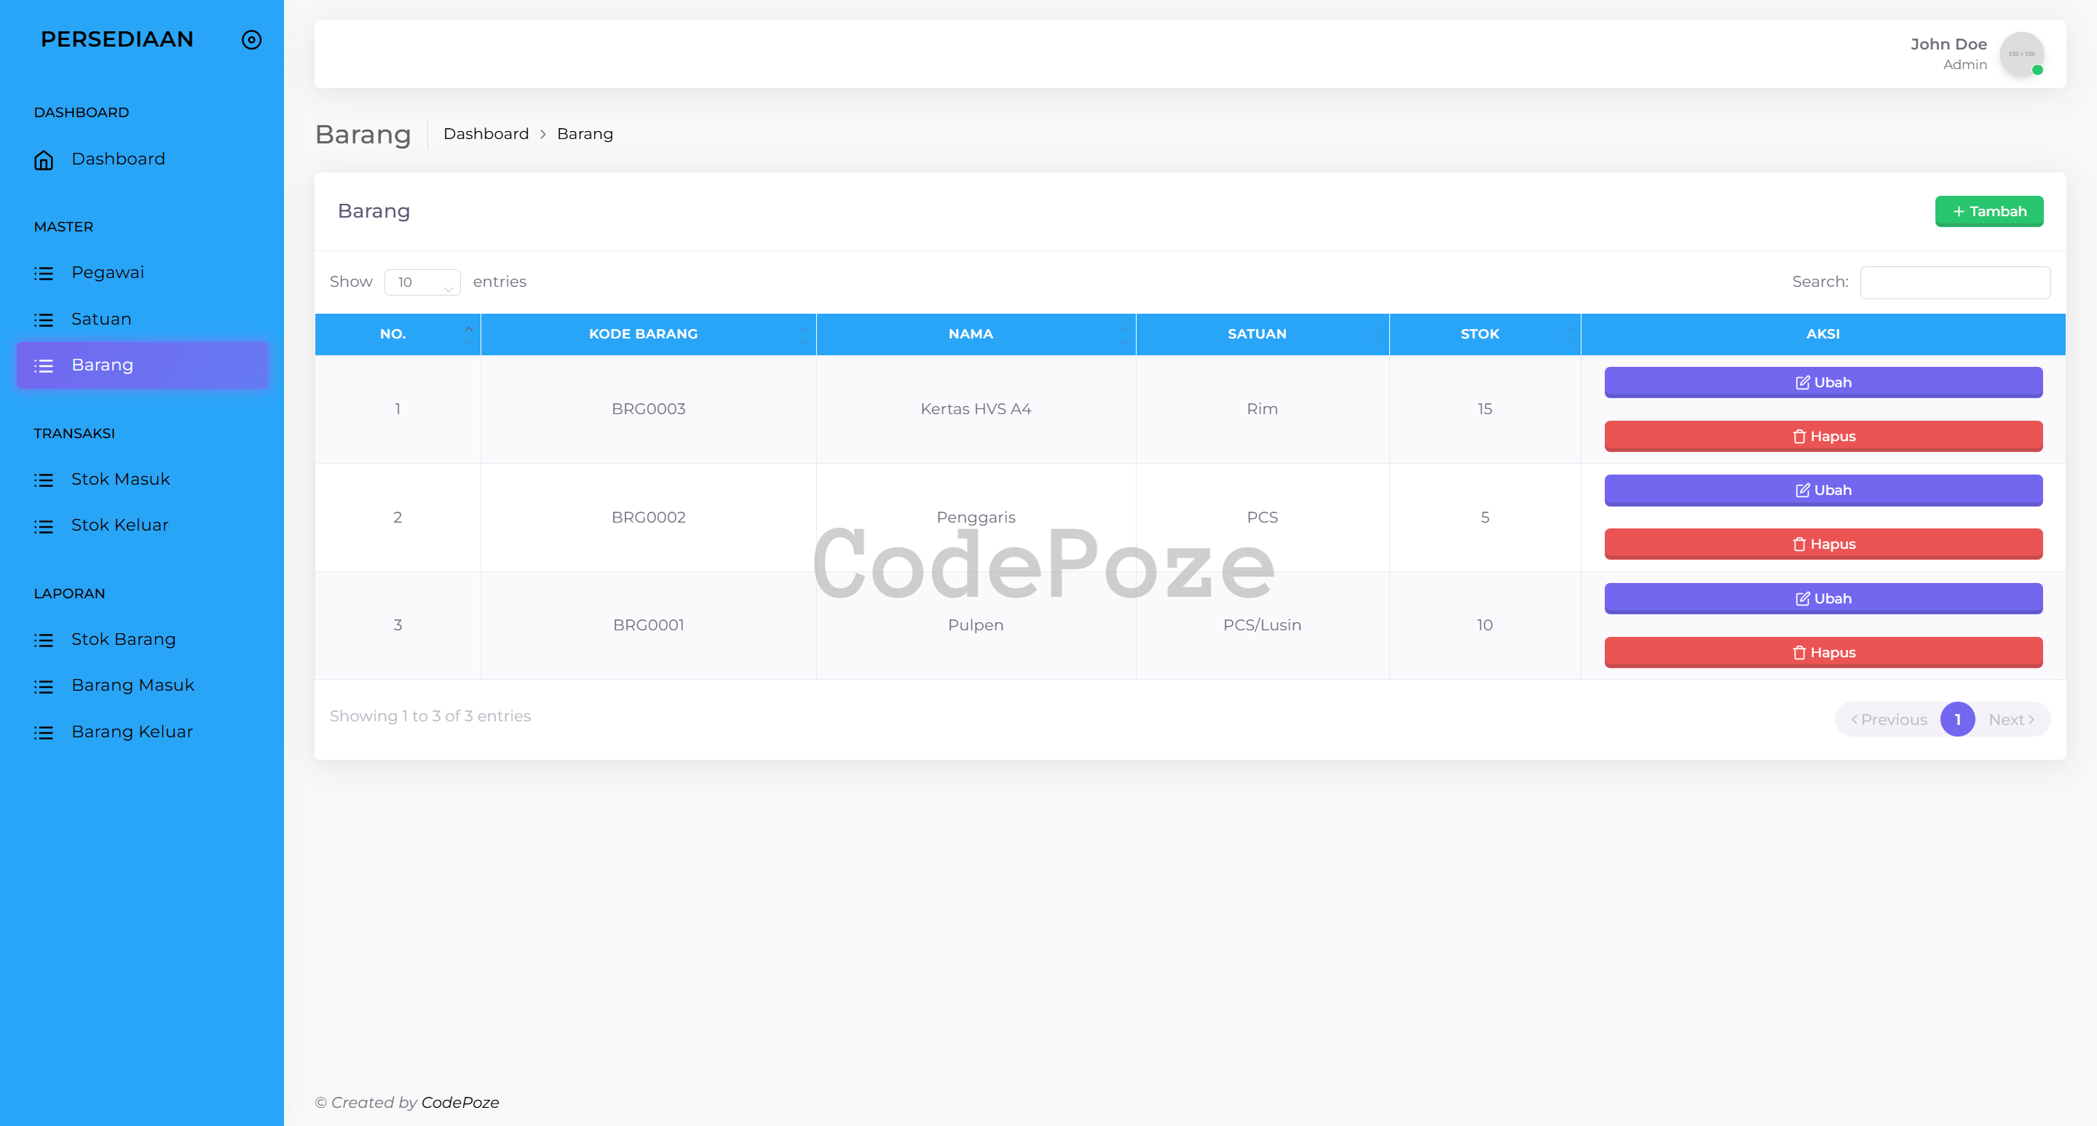2097x1126 pixels.
Task: Click the list icon beside Stok Masuk
Action: [x=44, y=480]
